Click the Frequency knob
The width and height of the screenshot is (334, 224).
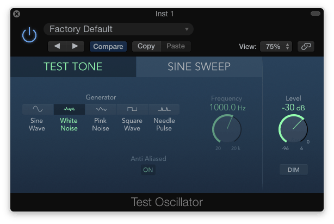click(227, 129)
